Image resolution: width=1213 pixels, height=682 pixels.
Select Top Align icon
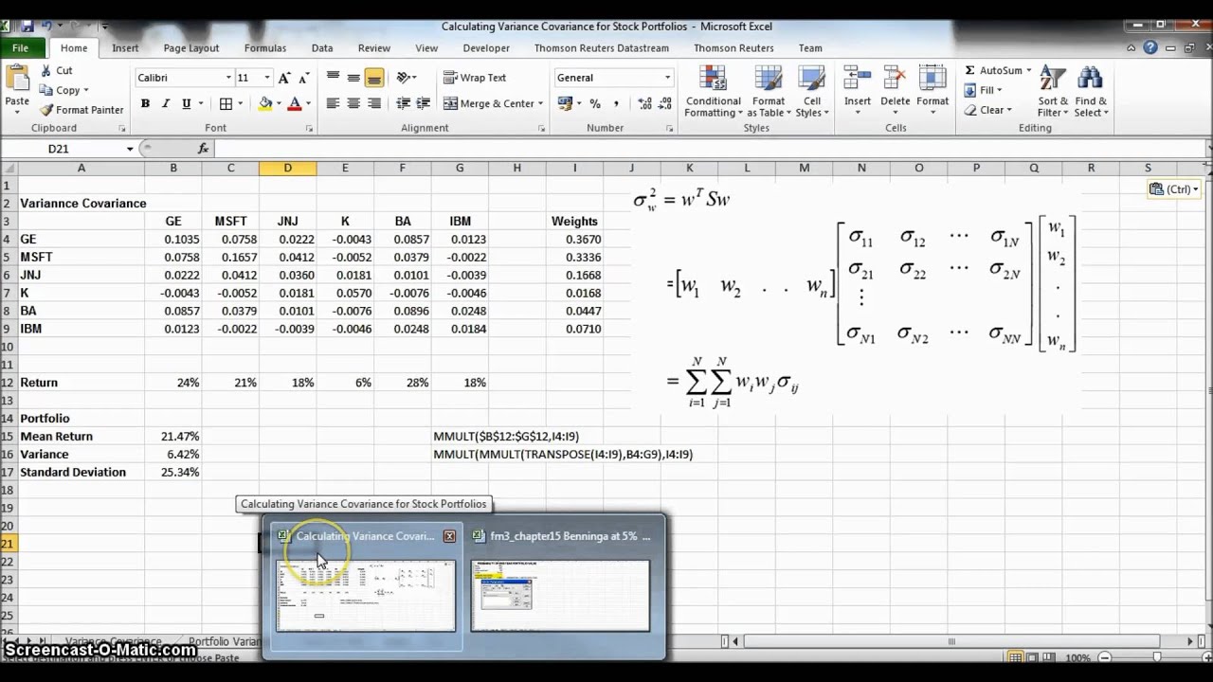[333, 78]
